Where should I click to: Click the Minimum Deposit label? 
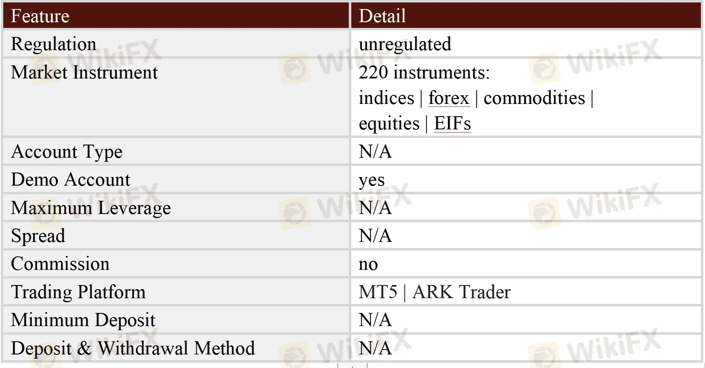pyautogui.click(x=83, y=320)
